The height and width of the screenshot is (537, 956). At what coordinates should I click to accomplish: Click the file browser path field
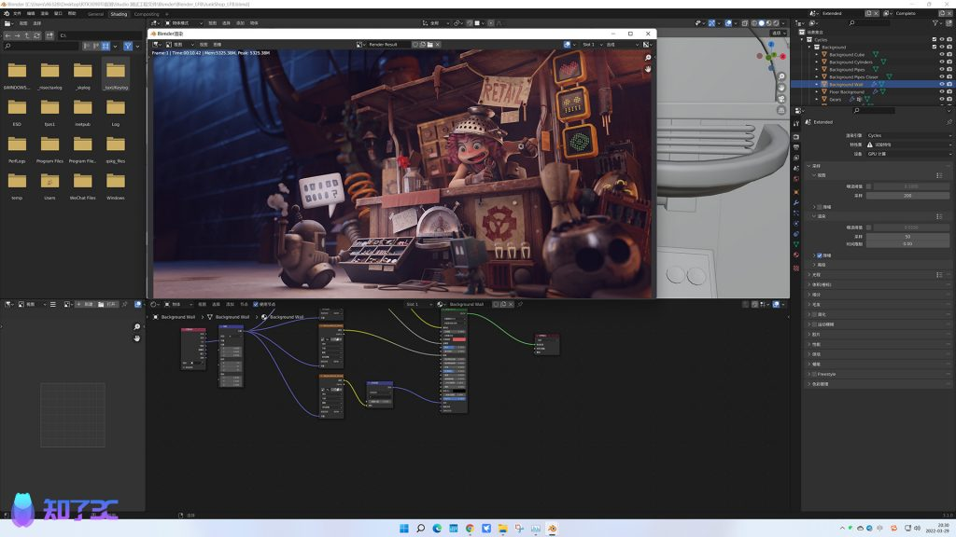point(101,35)
